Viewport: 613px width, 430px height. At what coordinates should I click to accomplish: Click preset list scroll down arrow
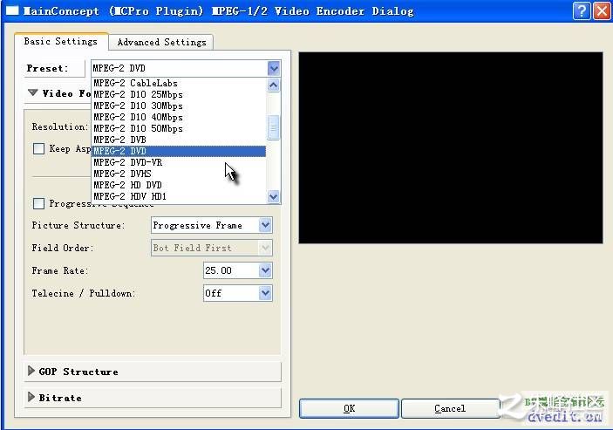[x=274, y=196]
